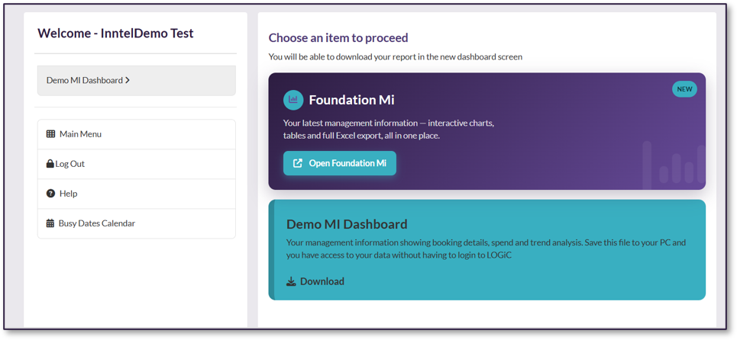Select Log Out in the sidebar

point(136,164)
